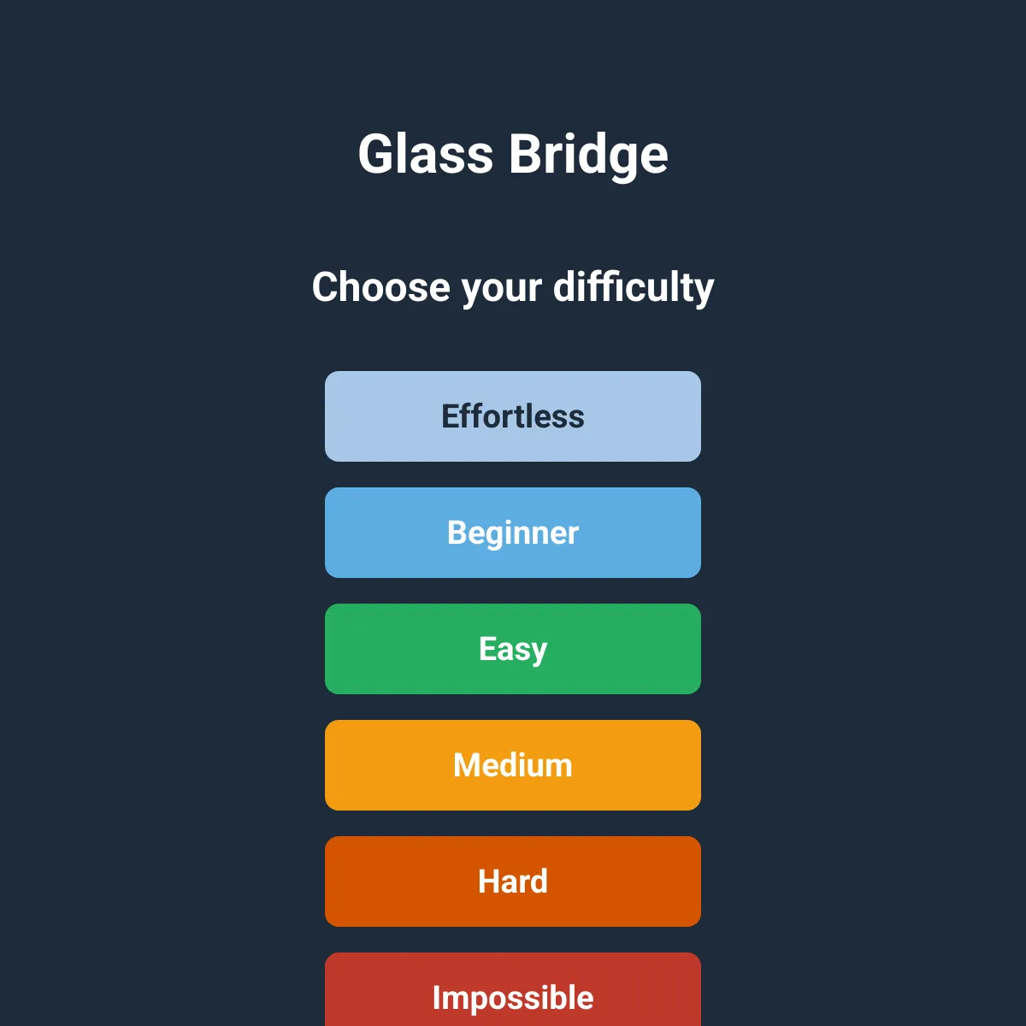Click the Glass Bridge title
This screenshot has height=1026, width=1026.
[x=513, y=155]
